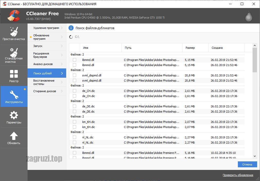Open the Simple Clean broom icon
The height and width of the screenshot is (181, 260).
(x=14, y=32)
